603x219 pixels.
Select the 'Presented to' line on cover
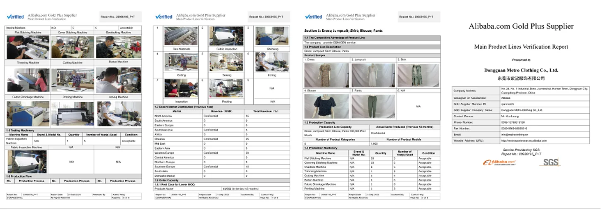[521, 60]
